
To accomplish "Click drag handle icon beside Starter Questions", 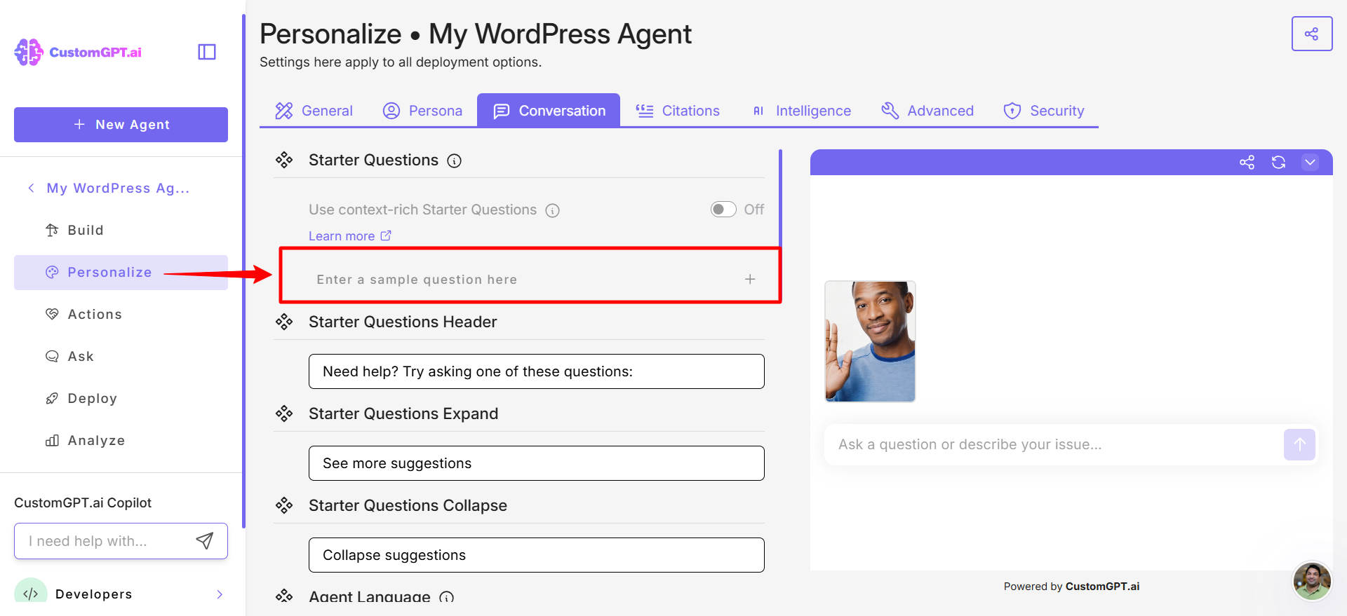I will 284,160.
